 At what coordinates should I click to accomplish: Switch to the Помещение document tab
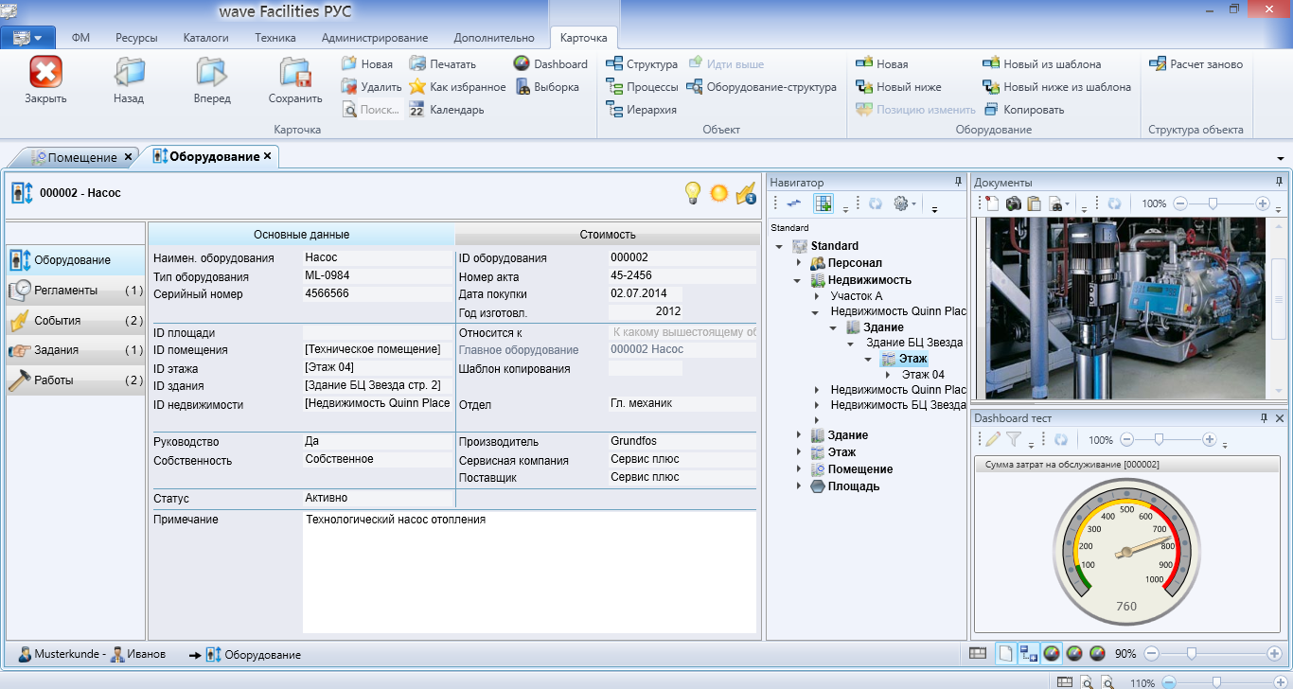pos(81,157)
